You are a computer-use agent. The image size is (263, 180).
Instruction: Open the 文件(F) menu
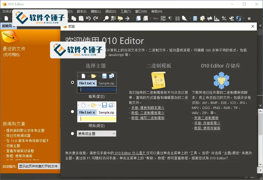[x=7, y=12]
